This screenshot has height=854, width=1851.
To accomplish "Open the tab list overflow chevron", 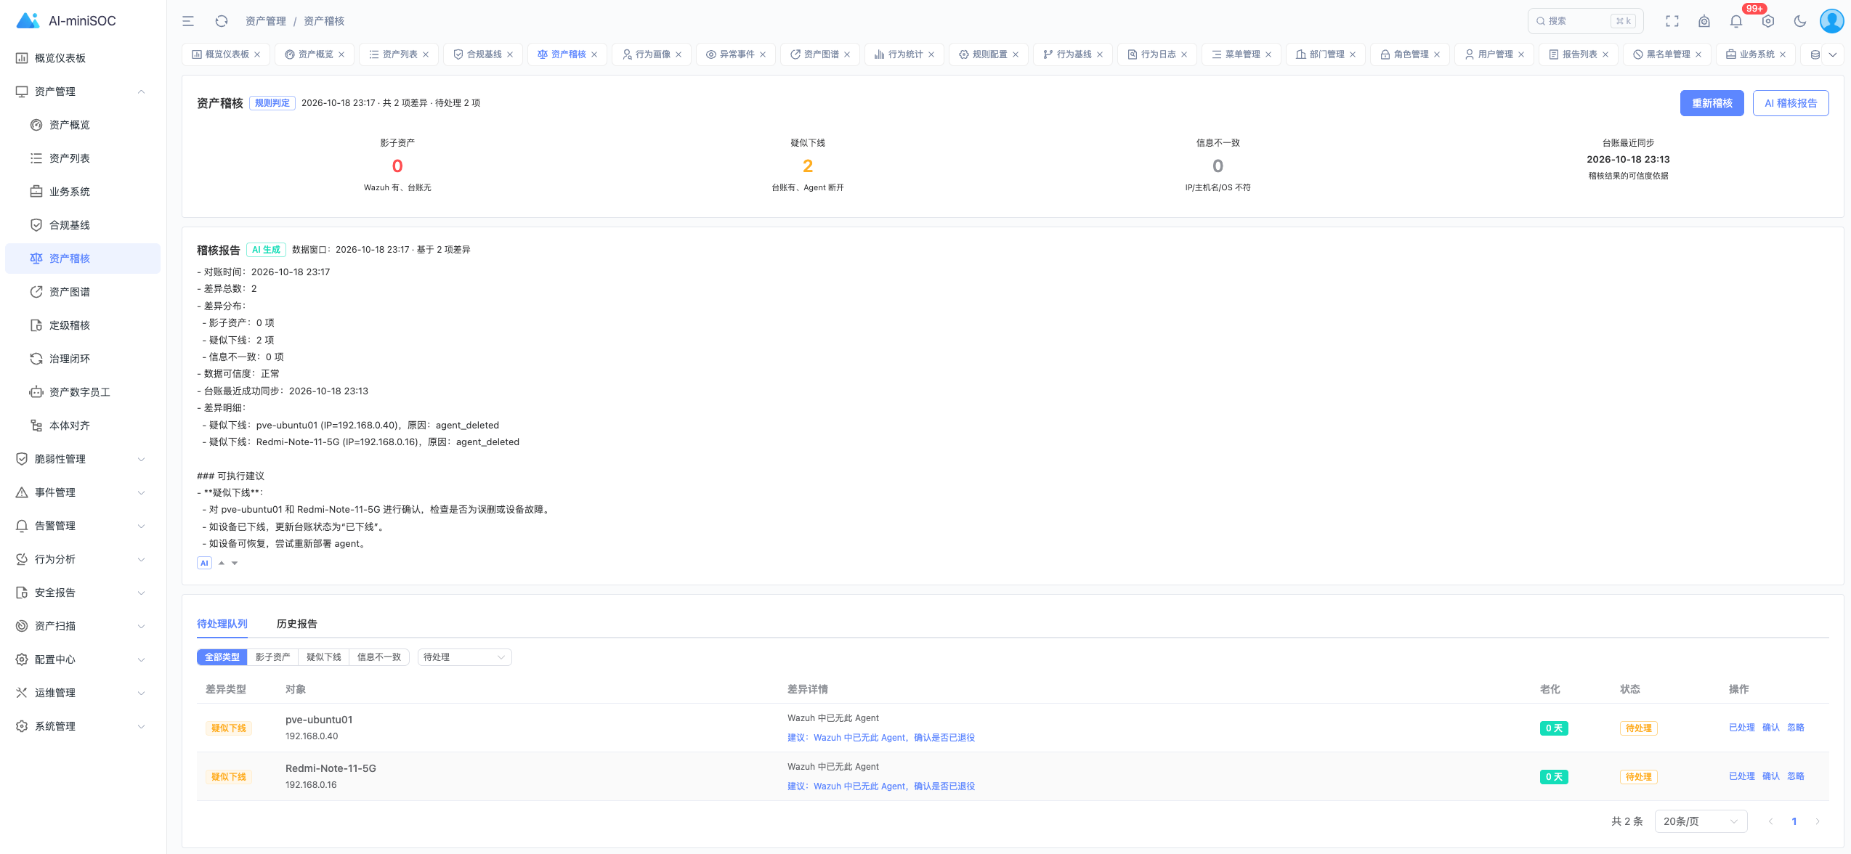I will [1833, 54].
